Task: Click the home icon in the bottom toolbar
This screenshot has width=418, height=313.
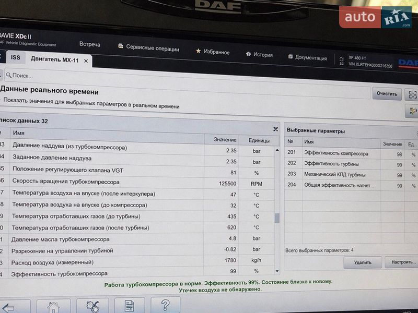Action: pyautogui.click(x=53, y=308)
